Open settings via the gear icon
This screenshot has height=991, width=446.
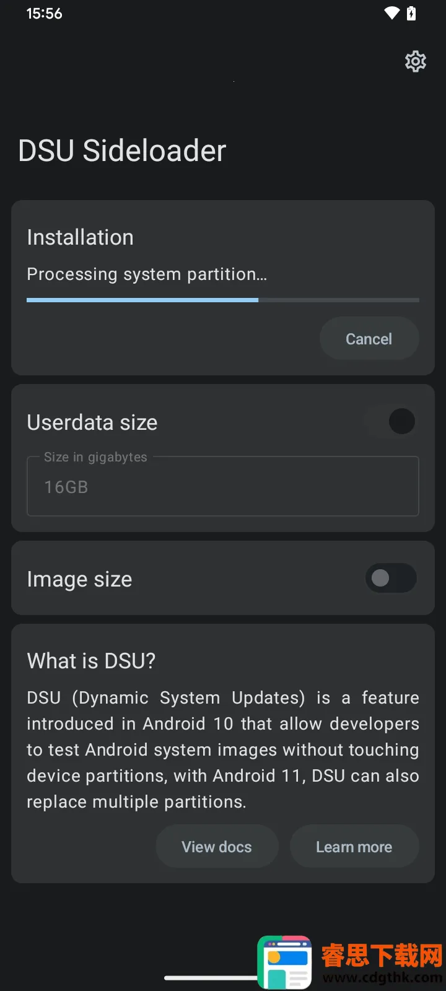[x=415, y=61]
